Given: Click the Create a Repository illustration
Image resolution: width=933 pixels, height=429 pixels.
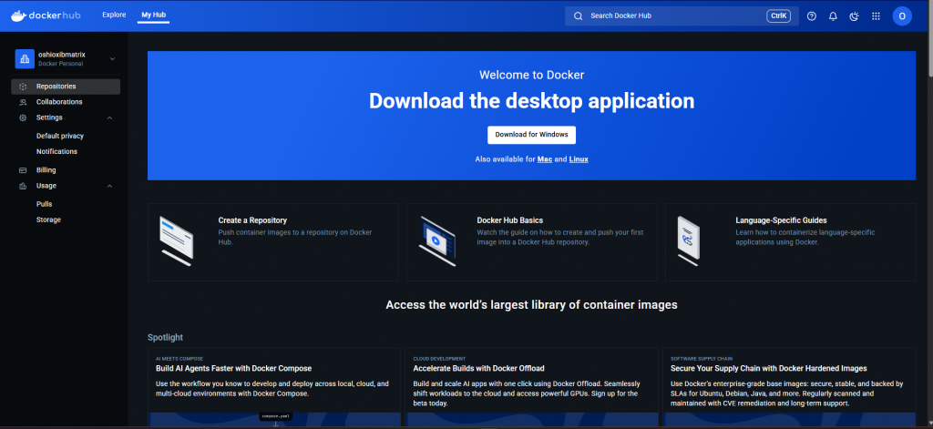Looking at the screenshot, I should click(176, 240).
